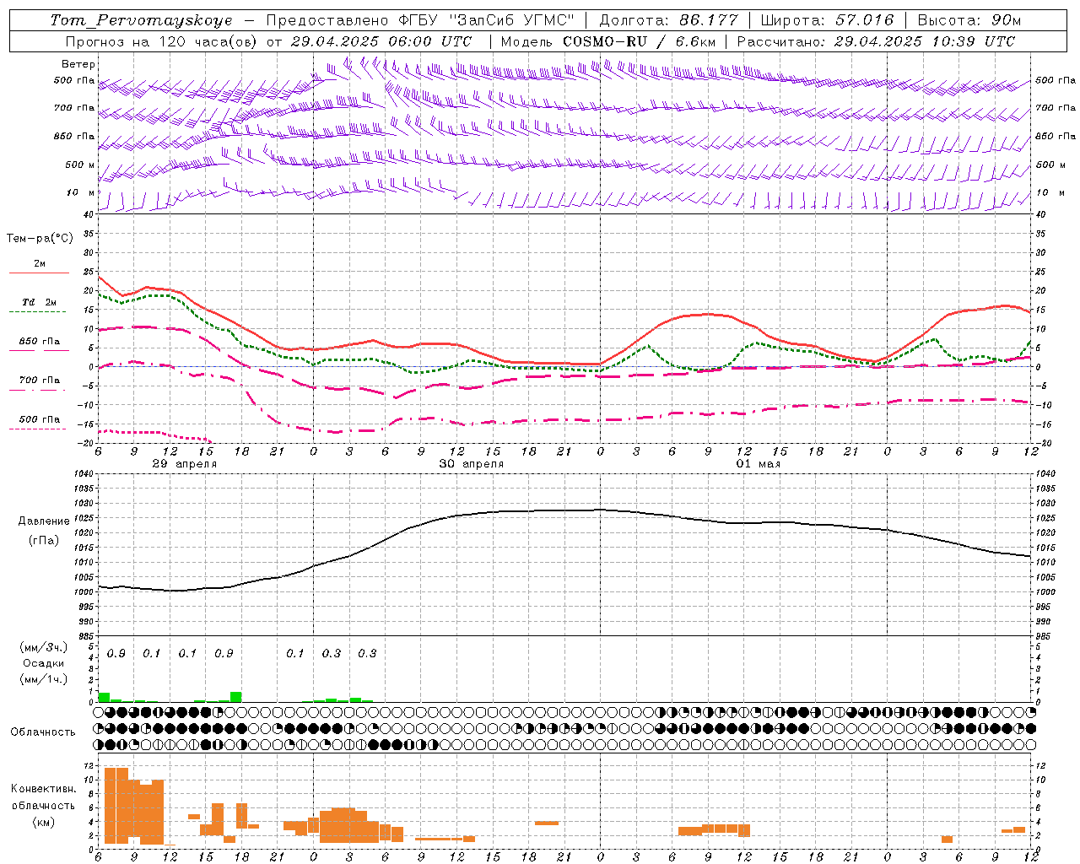Click the "(мм/1ч.)" precipitation unit label
Viewport: 1080px width, 864px height.
click(44, 679)
